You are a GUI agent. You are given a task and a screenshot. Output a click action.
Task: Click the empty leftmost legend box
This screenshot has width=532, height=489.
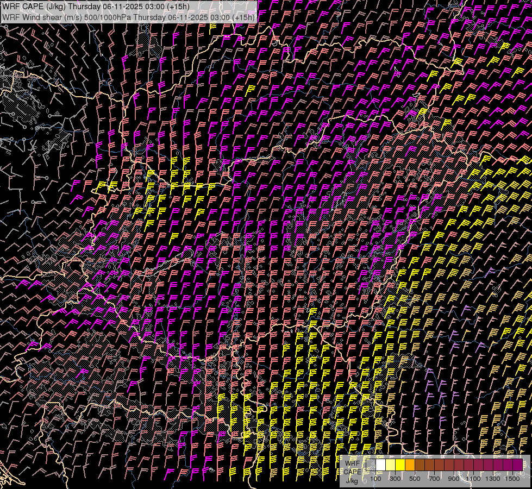coord(371,465)
